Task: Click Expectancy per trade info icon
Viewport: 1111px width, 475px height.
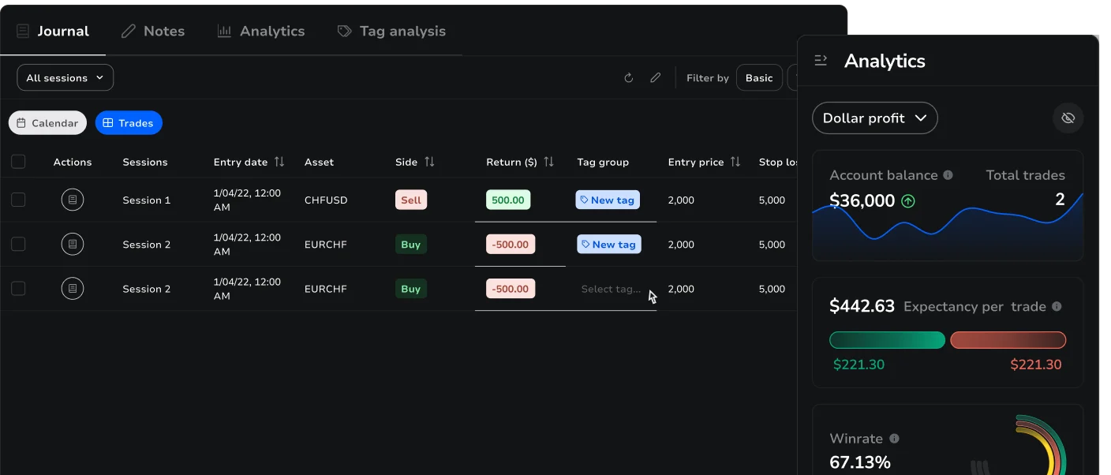Action: tap(1057, 307)
